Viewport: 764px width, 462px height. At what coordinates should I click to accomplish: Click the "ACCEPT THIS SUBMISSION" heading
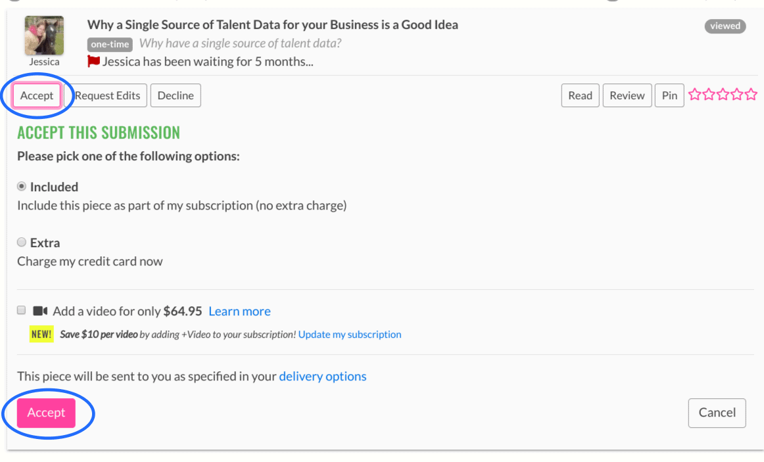point(99,132)
